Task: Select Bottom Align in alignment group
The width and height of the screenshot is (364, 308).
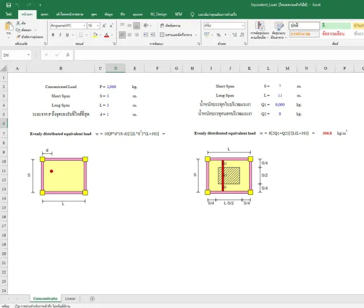Action: point(136,26)
